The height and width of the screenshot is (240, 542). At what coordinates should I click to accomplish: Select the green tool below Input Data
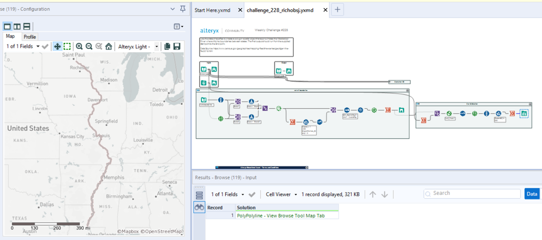(x=221, y=118)
